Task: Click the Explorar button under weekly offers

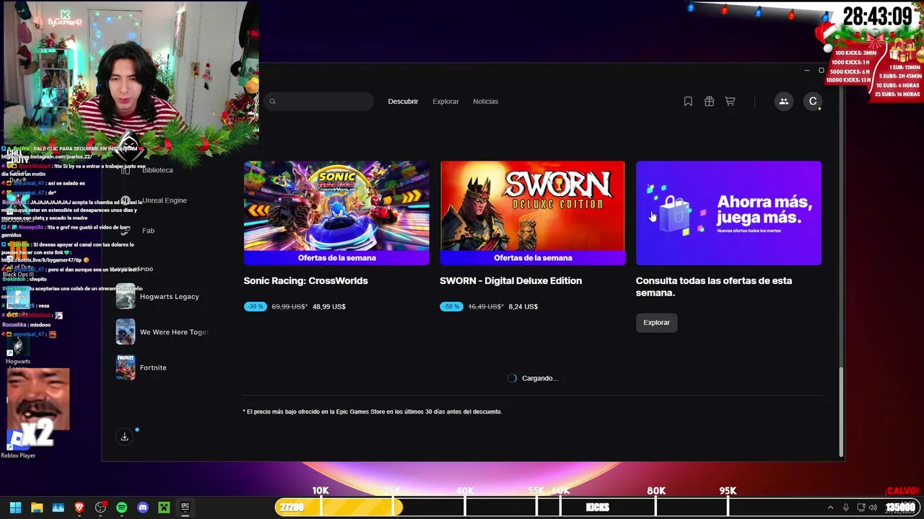Action: [x=656, y=322]
